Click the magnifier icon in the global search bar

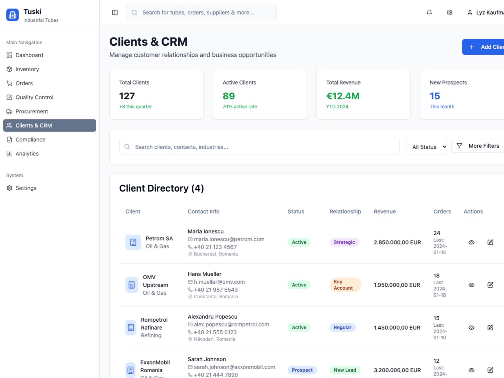pos(135,12)
